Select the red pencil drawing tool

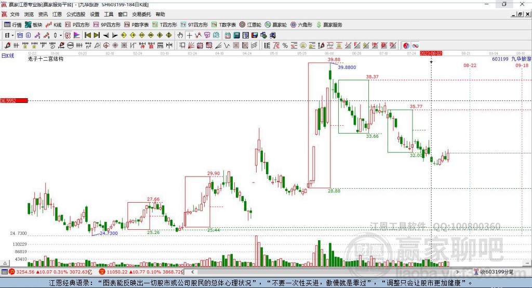(x=7, y=46)
